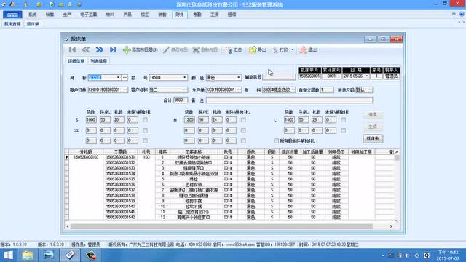The width and height of the screenshot is (466, 262).
Task: Click the 自定义层数 input field
Action: 327,90
